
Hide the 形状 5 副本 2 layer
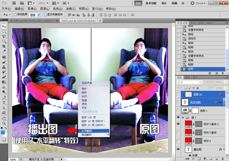178,124
